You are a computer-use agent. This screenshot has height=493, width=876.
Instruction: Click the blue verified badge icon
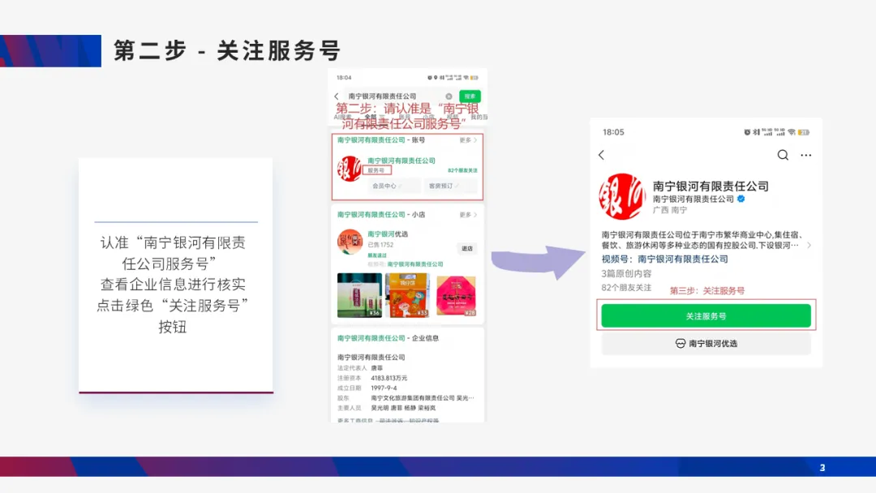741,199
